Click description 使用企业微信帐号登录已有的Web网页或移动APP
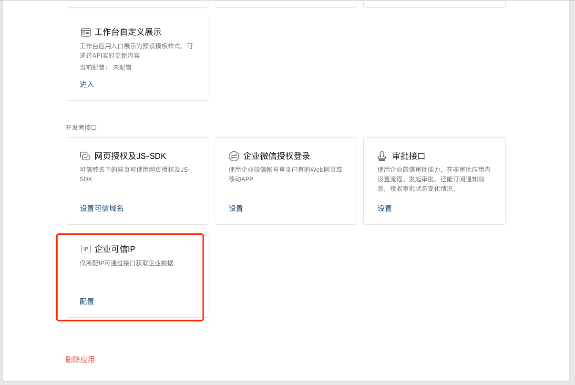 coord(286,174)
